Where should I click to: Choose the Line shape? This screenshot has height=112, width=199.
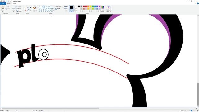click(x=39, y=7)
